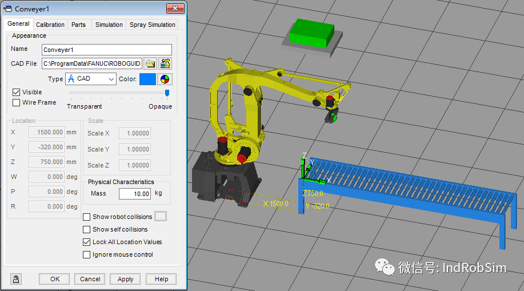
Task: Click the Name input field
Action: (x=107, y=50)
